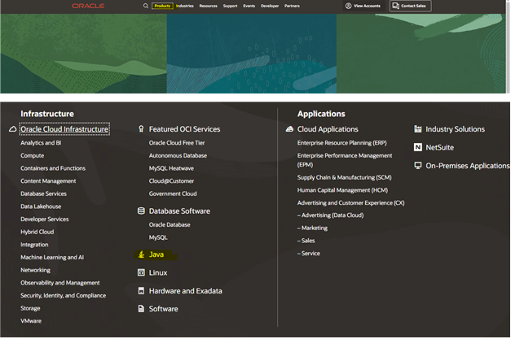Go to Analytics and BI
The image size is (511, 339).
pyautogui.click(x=41, y=143)
